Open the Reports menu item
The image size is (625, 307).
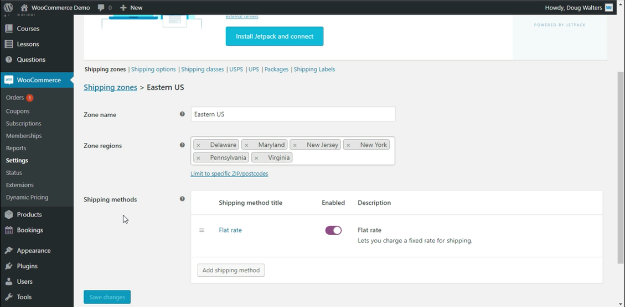(x=16, y=149)
